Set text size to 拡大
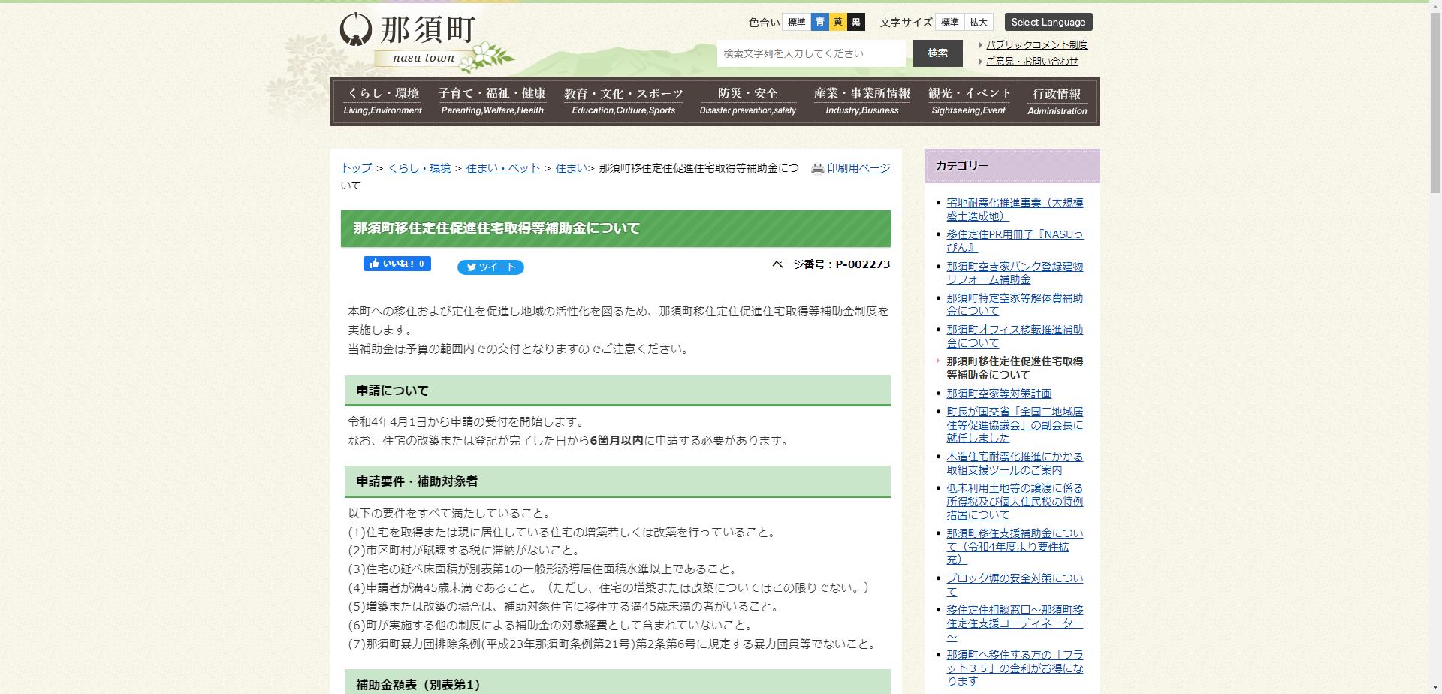Viewport: 1442px width, 694px height. pyautogui.click(x=979, y=23)
